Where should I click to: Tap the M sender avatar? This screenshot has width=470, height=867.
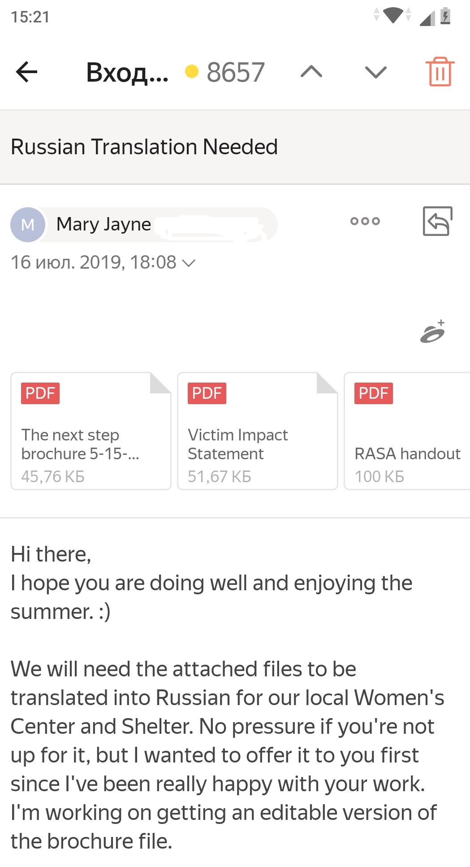click(28, 224)
